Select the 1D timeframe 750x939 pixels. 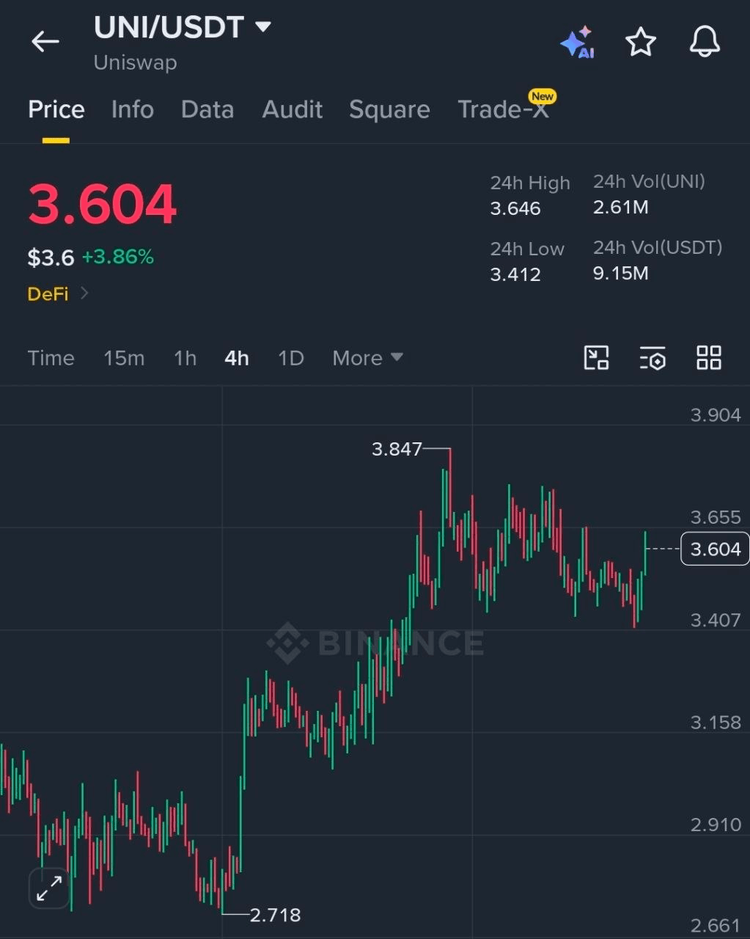[291, 358]
